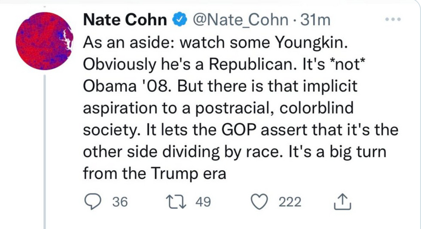Click 'aspiration to a postracial' text line
This screenshot has height=229, width=421.
[x=217, y=108]
